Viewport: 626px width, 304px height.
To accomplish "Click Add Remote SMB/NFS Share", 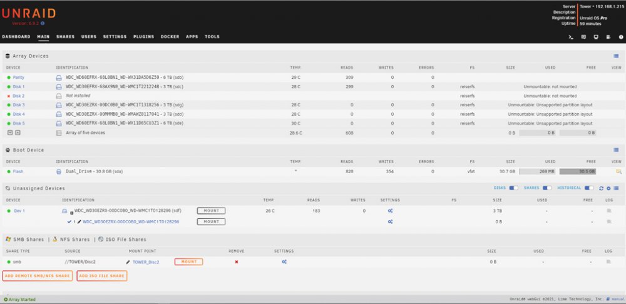I will 38,276.
